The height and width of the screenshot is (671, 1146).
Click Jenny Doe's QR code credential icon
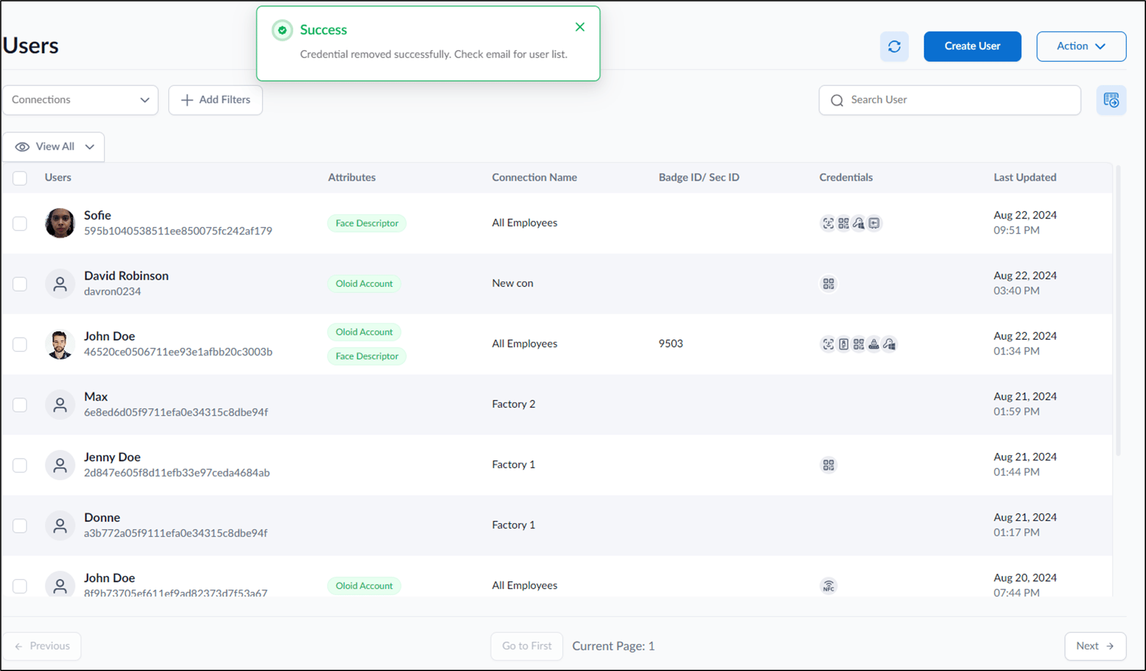point(828,465)
